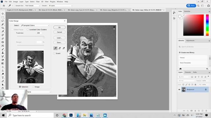The image size is (211, 118).
Task: Select the Gradient tool
Action: point(3,63)
